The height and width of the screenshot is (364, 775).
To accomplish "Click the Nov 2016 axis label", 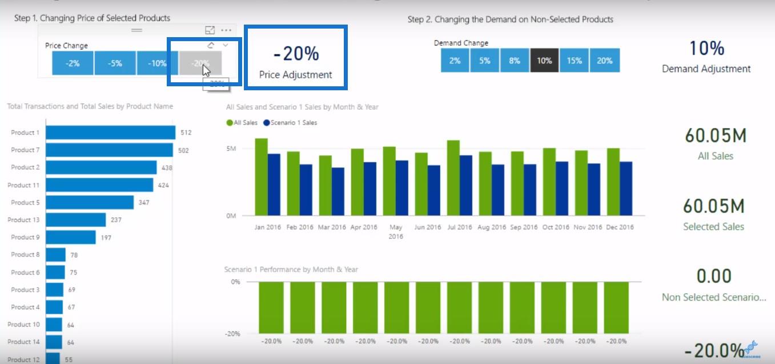I will tap(588, 227).
